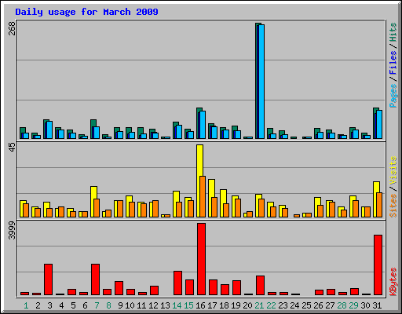Viewport: 402px width, 314px height.
Task: Click the blue 'Files' legend label
Action: (393, 62)
